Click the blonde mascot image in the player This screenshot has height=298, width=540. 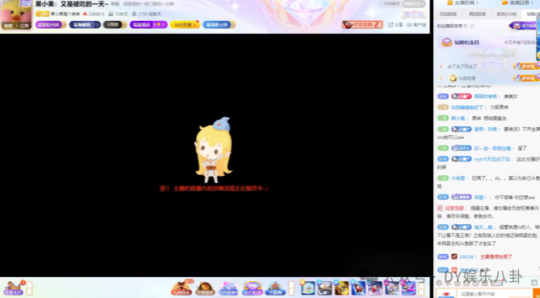tap(214, 150)
